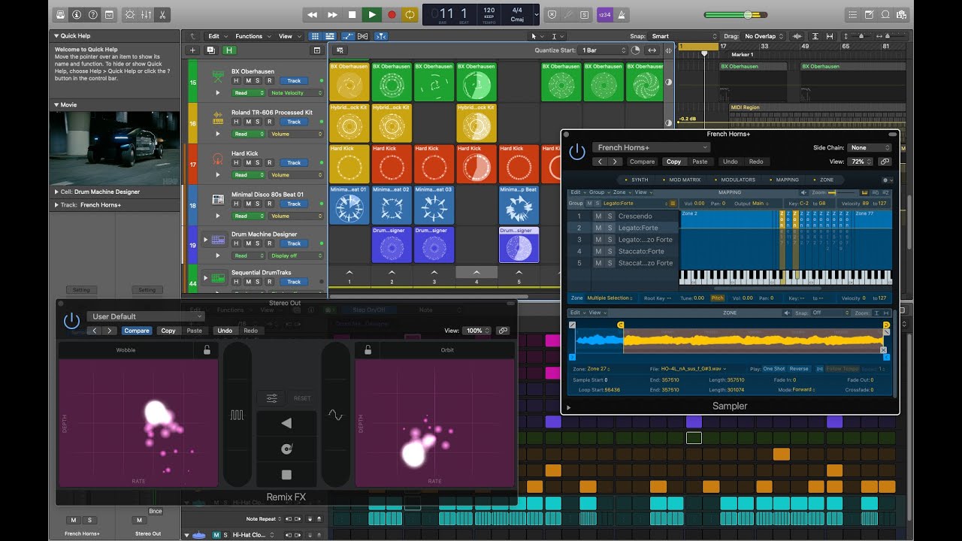Open the Loop Browser button

886,14
